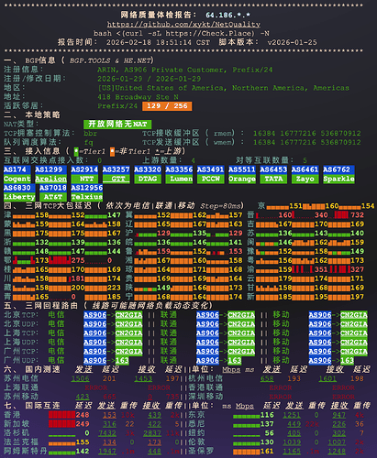This screenshot has height=458, width=377.
Task: Click the NTT provider label
Action: click(x=84, y=179)
